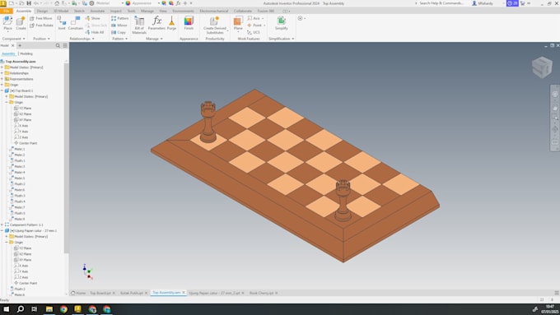Toggle Show relationships
Image resolution: width=560 pixels, height=315 pixels.
point(92,18)
